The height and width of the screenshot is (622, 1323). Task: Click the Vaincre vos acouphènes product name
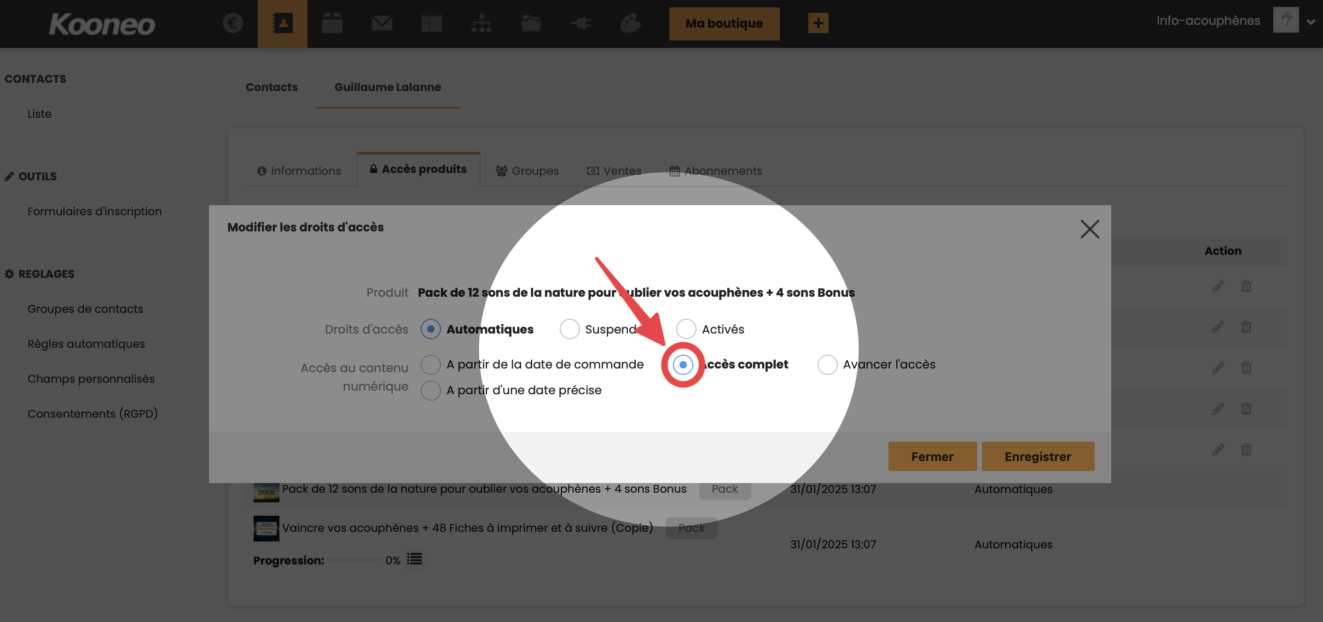click(x=467, y=528)
